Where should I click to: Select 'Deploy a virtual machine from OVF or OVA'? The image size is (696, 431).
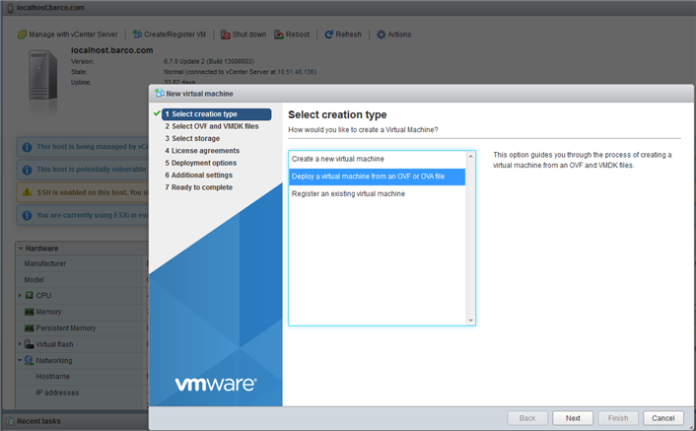pyautogui.click(x=368, y=176)
